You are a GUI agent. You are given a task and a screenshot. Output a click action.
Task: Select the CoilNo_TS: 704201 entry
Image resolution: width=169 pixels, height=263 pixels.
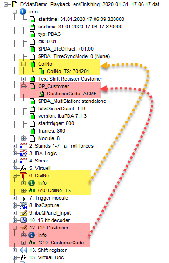point(68,71)
